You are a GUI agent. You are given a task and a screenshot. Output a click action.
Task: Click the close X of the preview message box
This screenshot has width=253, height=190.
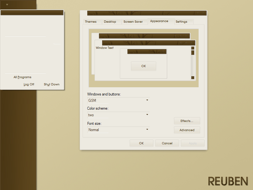pyautogui.click(x=163, y=51)
